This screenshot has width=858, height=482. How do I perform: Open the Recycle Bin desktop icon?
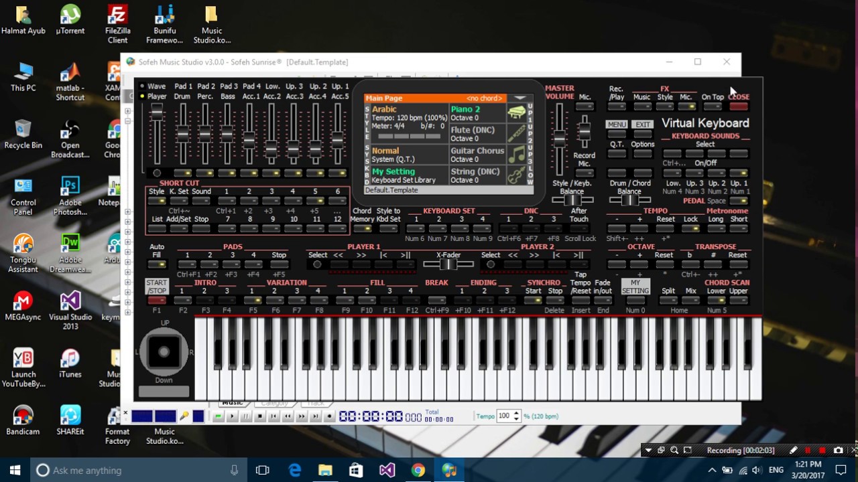click(23, 134)
